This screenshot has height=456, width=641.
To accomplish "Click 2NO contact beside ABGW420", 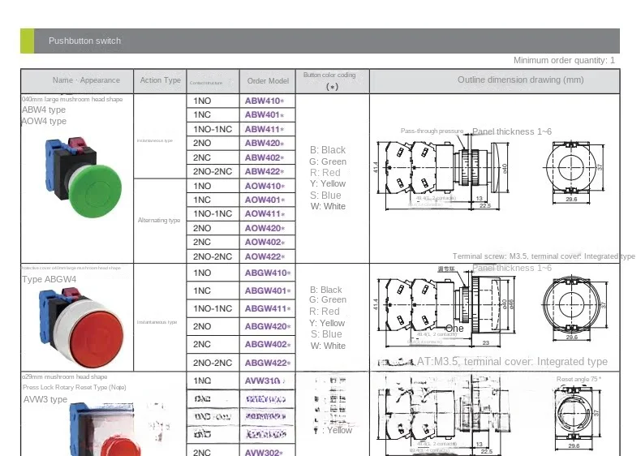I will coord(202,326).
